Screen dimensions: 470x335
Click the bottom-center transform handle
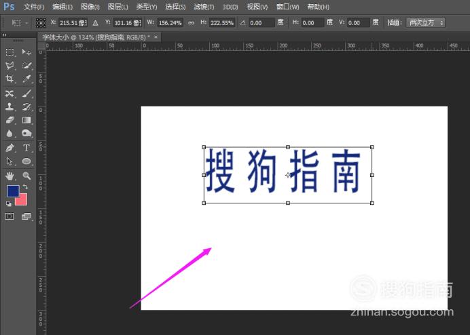click(x=288, y=203)
